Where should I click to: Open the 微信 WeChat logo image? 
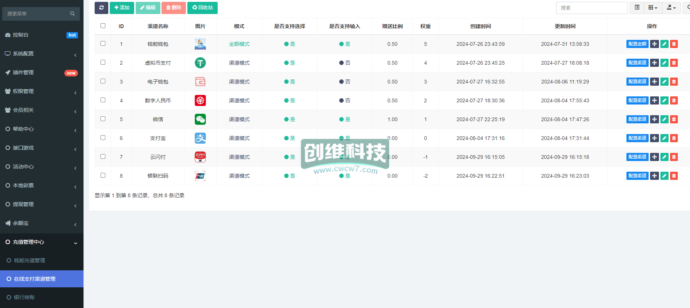point(200,119)
